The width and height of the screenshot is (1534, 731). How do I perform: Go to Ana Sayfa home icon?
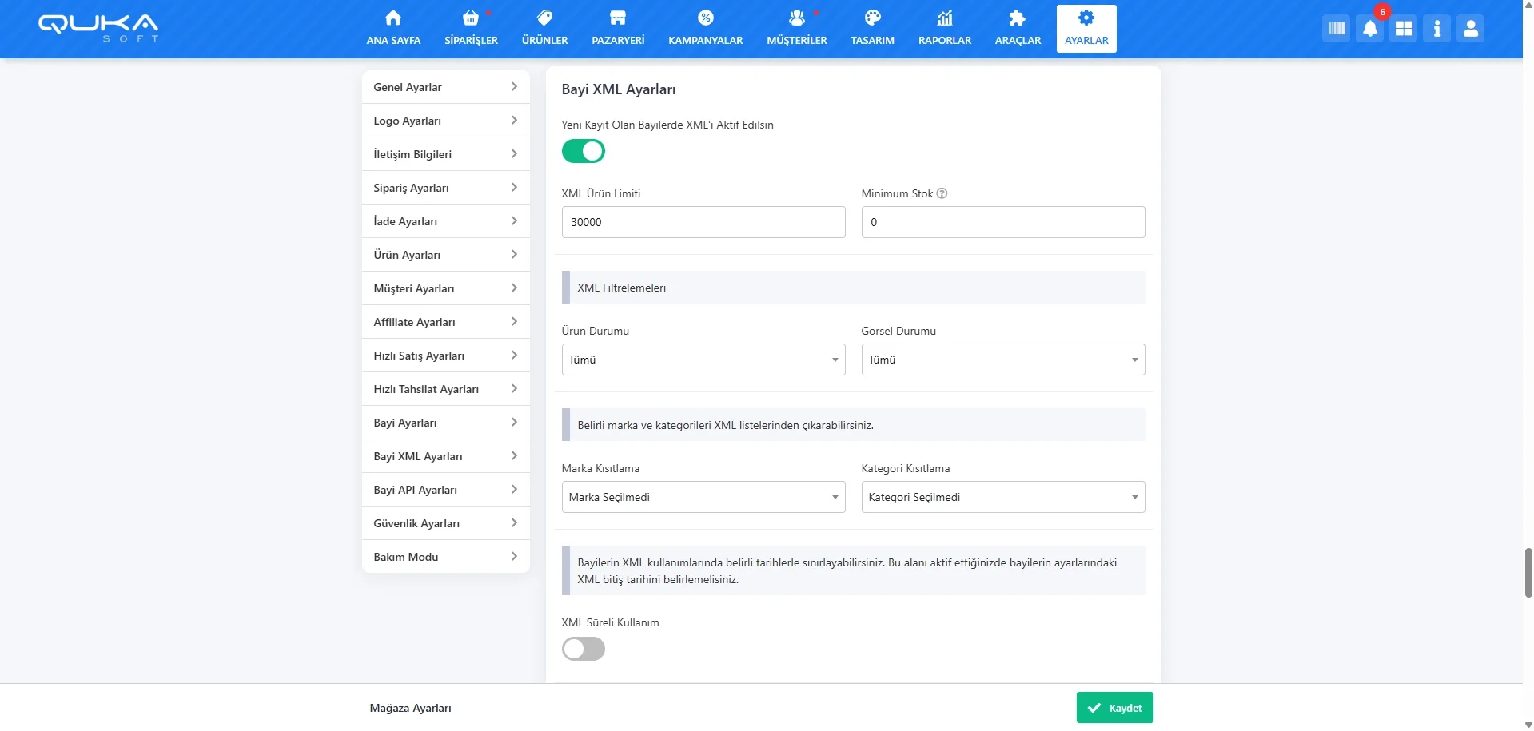point(393,18)
